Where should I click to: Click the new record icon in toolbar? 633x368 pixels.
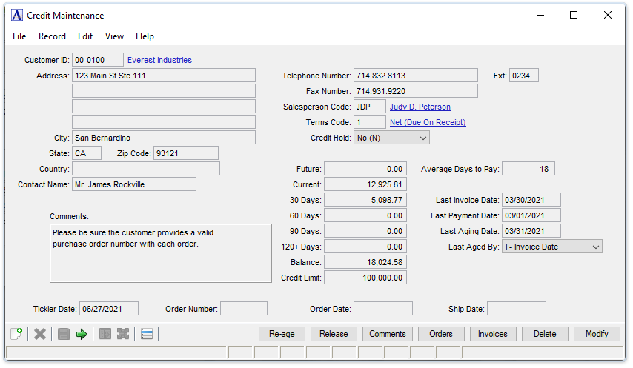point(17,334)
